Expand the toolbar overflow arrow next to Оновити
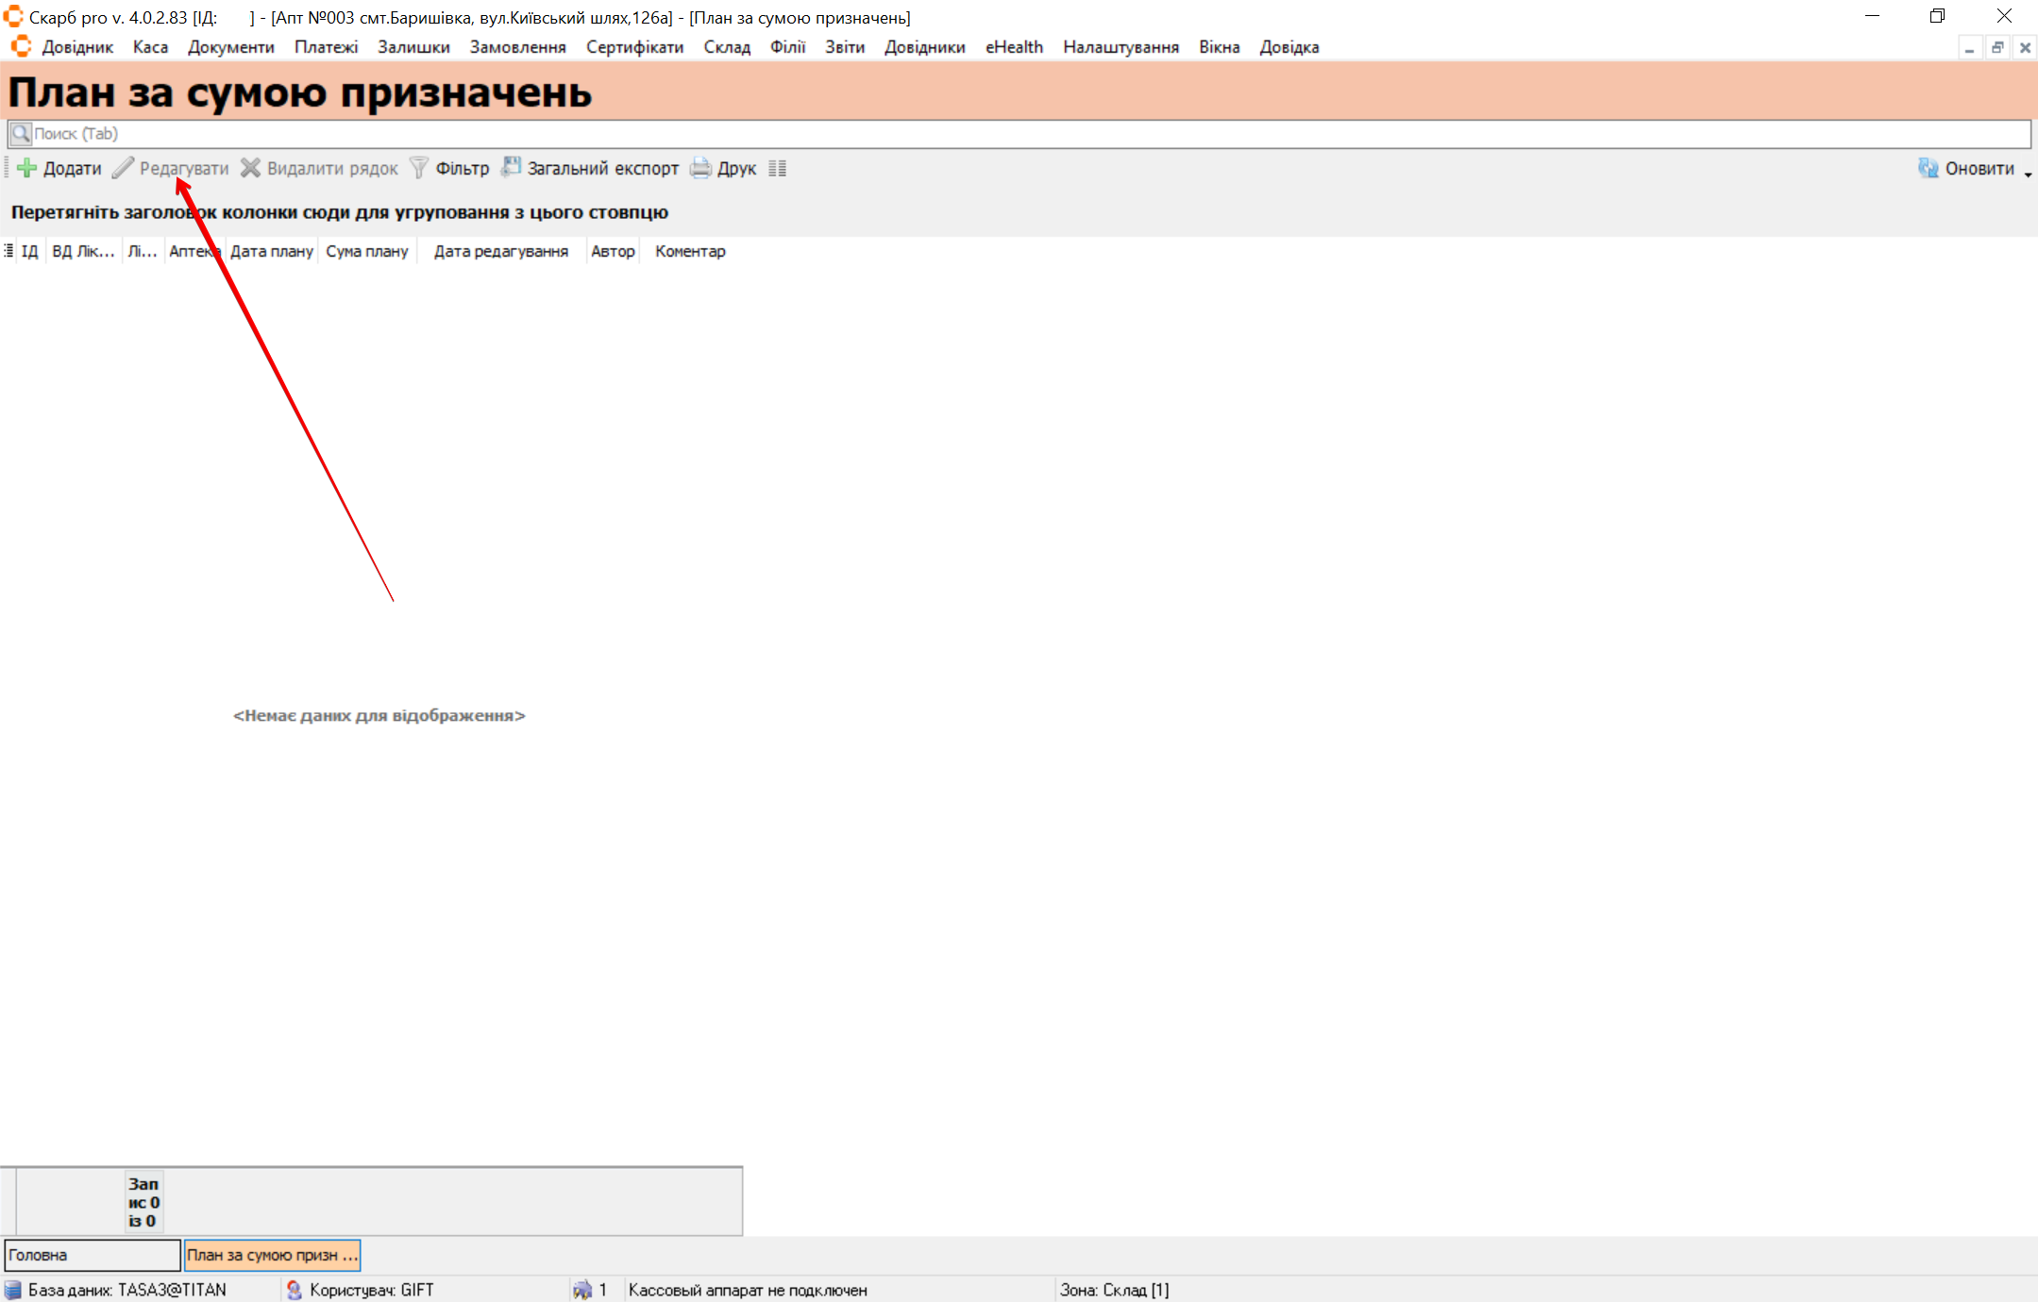Screen dimensions: 2038x1302 click(x=2028, y=174)
